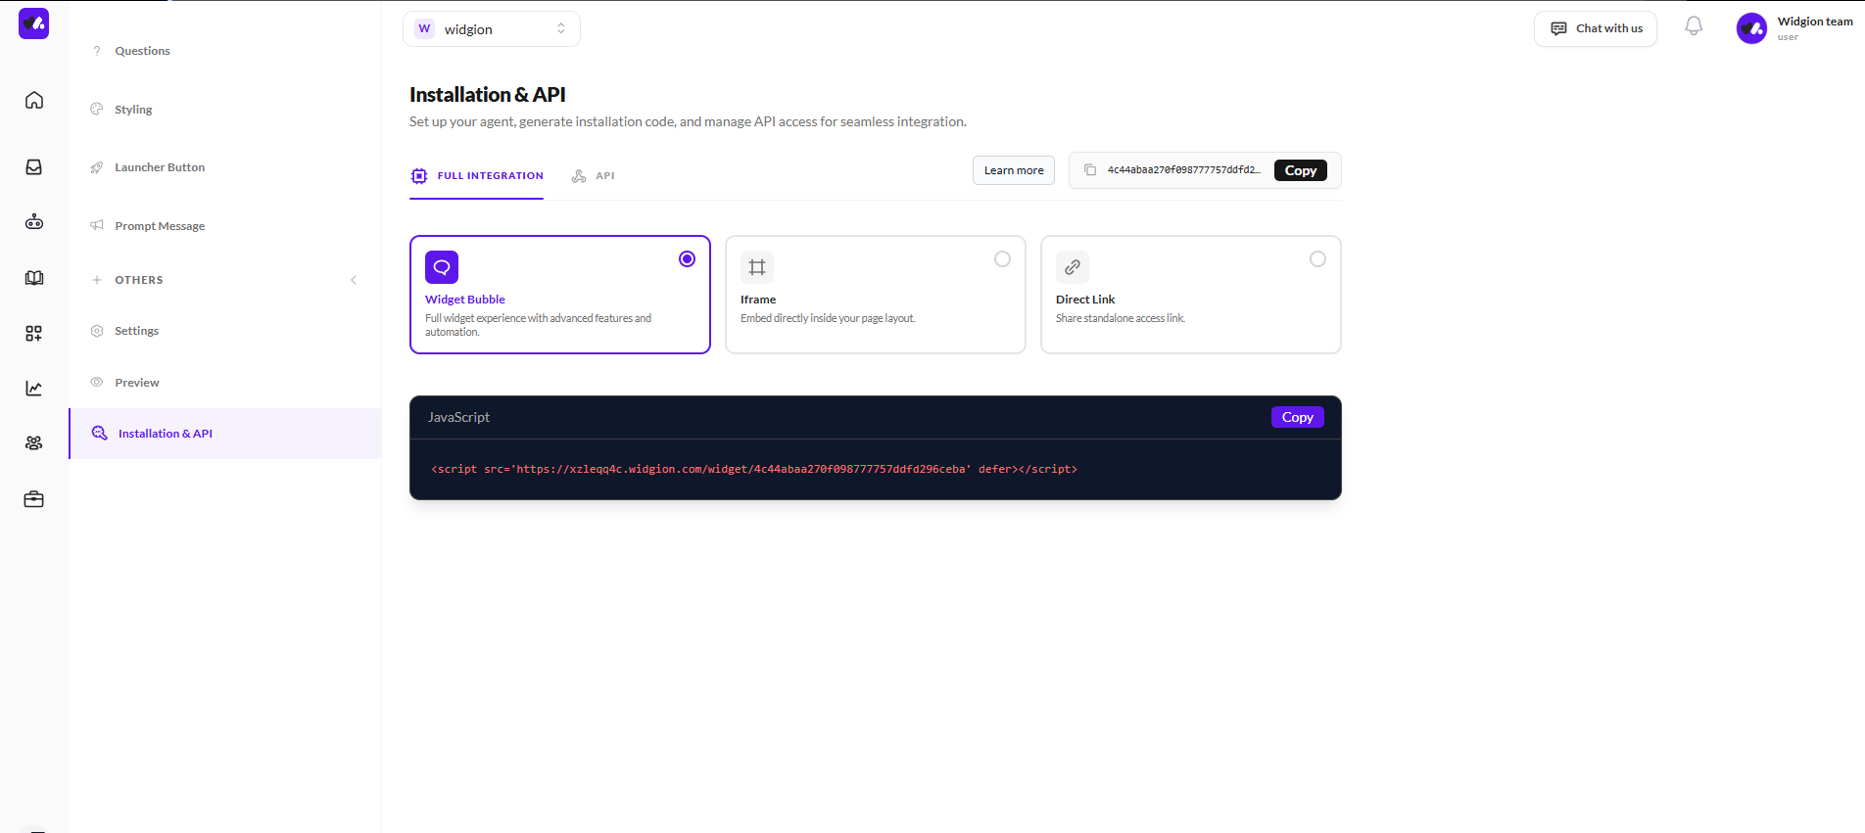Open notifications bell icon

[x=1693, y=27]
